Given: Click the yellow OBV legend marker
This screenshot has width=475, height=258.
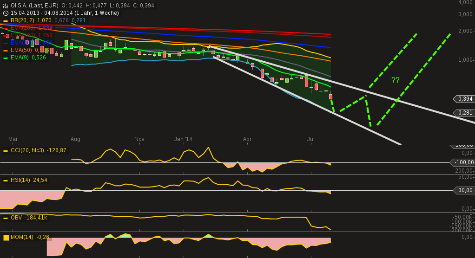Looking at the screenshot, I should [x=6, y=218].
